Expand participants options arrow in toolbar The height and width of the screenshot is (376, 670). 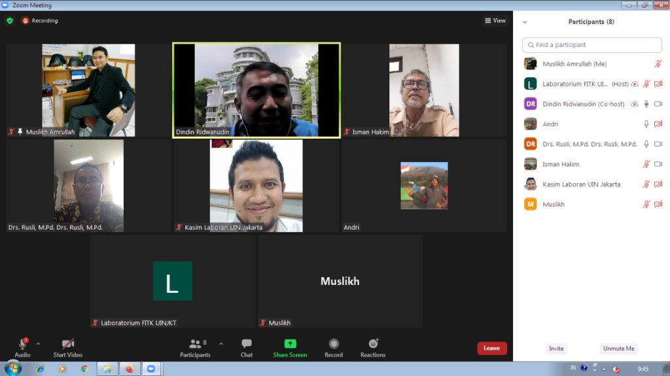coord(221,343)
